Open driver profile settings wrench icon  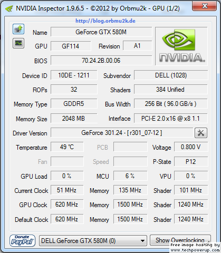(201, 133)
